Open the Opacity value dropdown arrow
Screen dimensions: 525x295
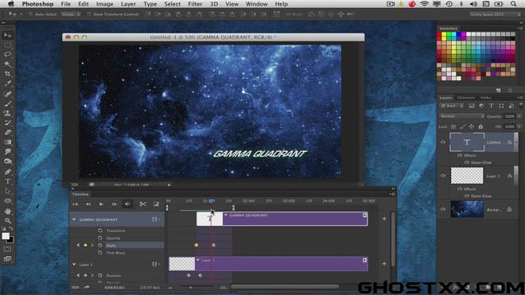click(519, 116)
